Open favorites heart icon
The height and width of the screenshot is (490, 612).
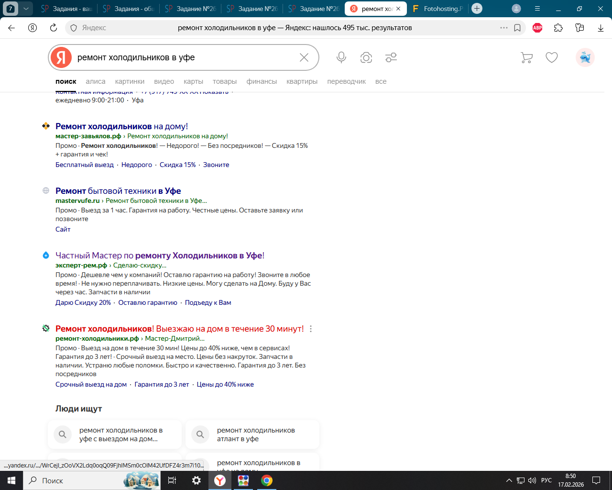pos(552,57)
